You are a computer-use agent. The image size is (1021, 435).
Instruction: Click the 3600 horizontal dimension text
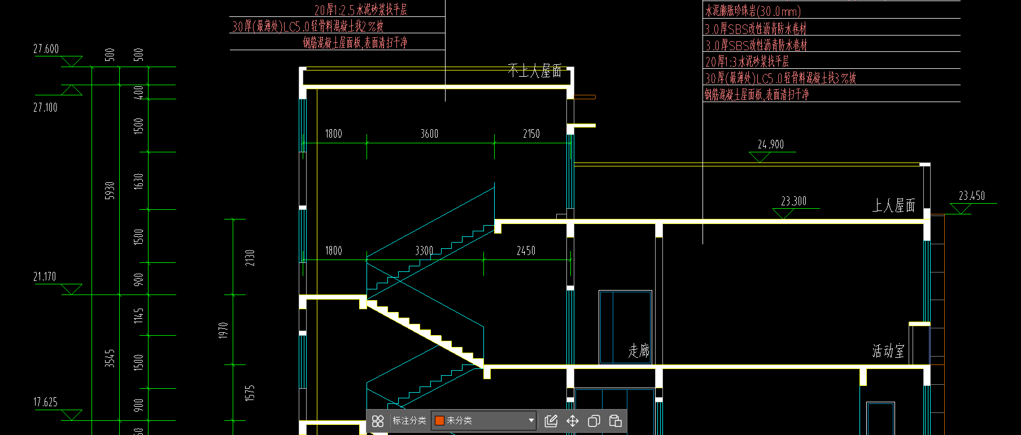(429, 134)
